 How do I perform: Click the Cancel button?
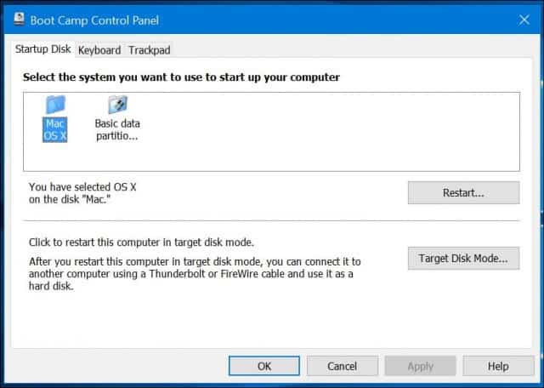342,366
